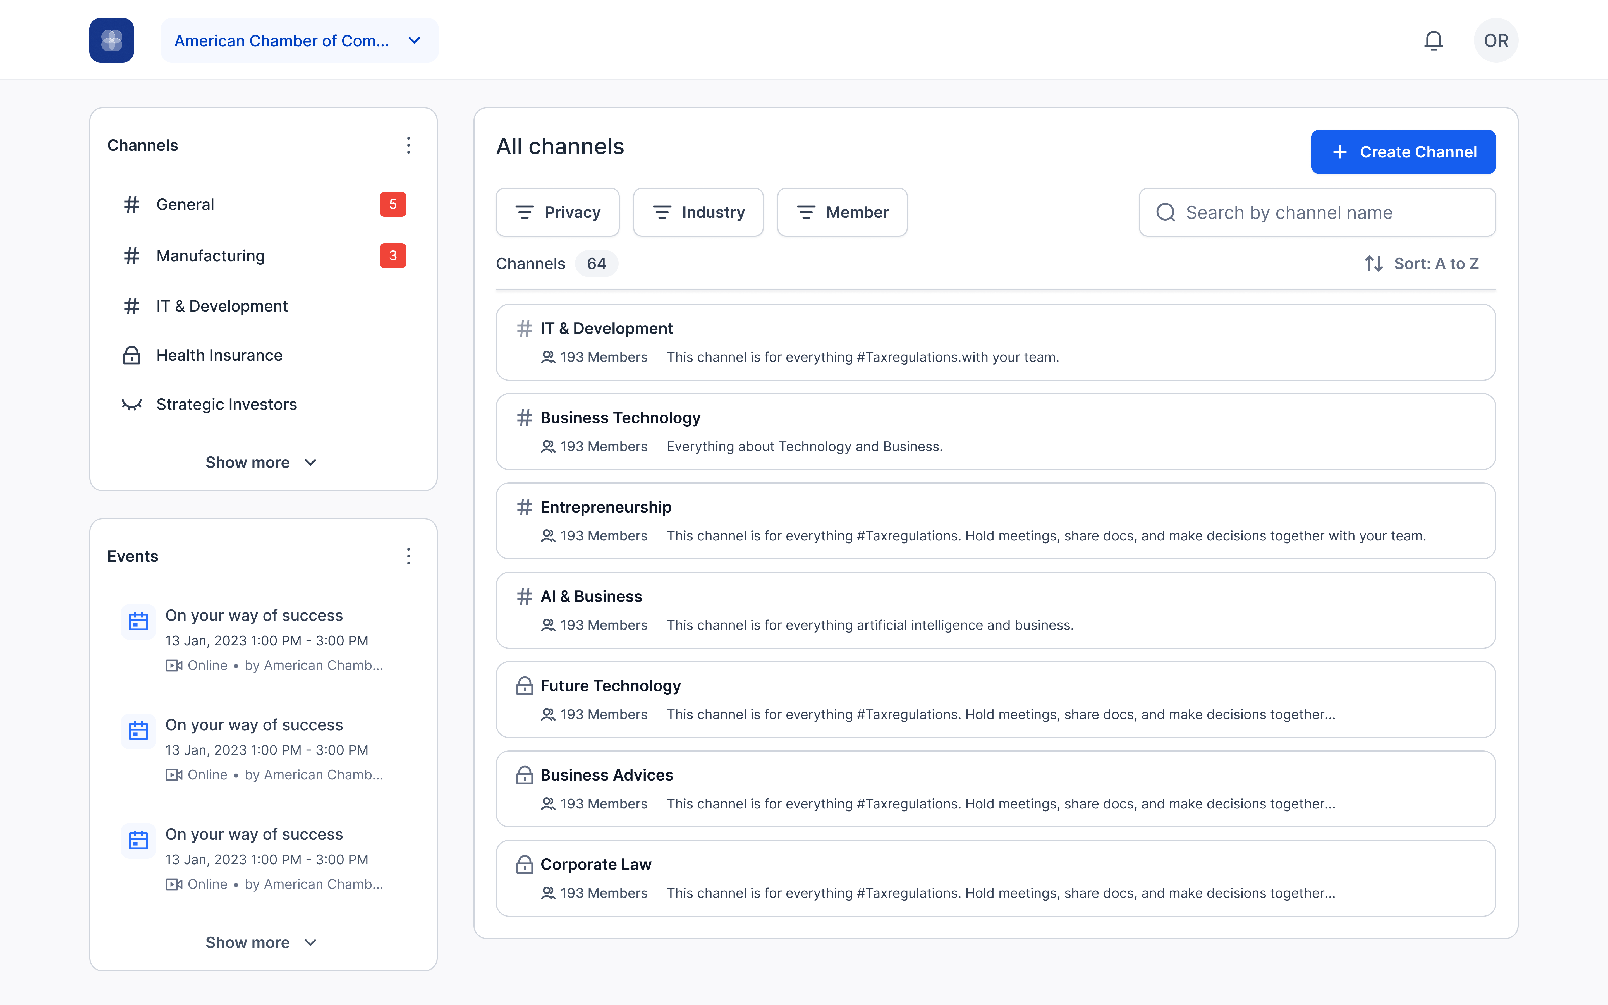
Task: Open the Business Technology channel card
Action: click(x=995, y=431)
